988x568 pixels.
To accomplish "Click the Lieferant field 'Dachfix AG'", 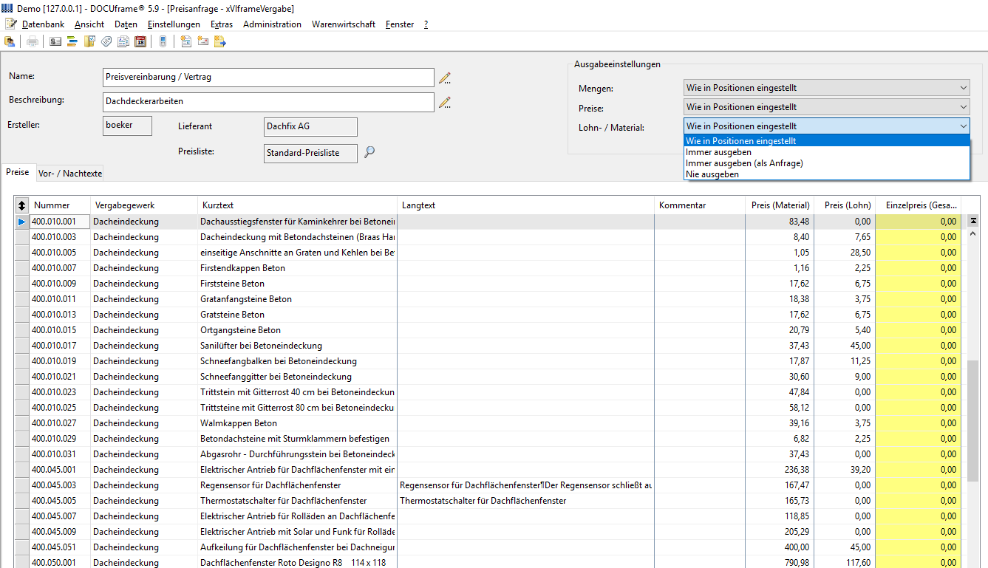I will point(310,127).
